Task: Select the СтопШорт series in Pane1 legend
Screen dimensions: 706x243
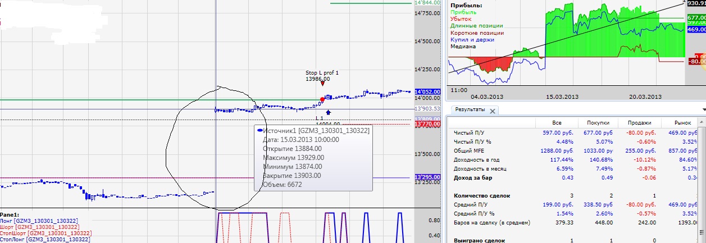Action: [x=45, y=233]
